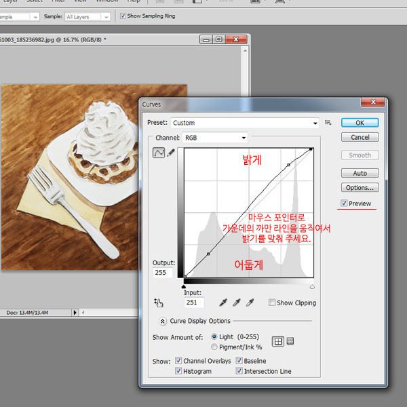Viewport: 407px width, 407px height.
Task: Click the horizontal scroll left arrow
Action: coord(83,313)
